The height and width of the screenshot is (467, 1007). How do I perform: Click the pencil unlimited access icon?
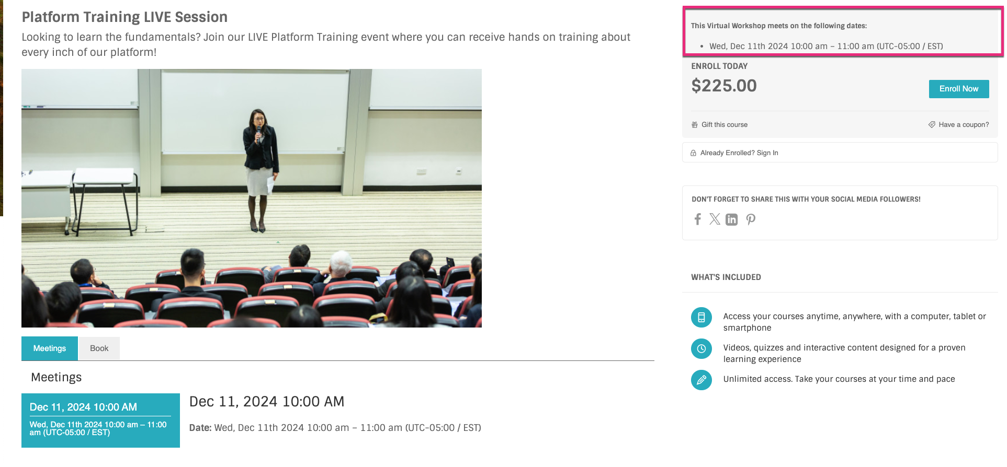pos(701,380)
